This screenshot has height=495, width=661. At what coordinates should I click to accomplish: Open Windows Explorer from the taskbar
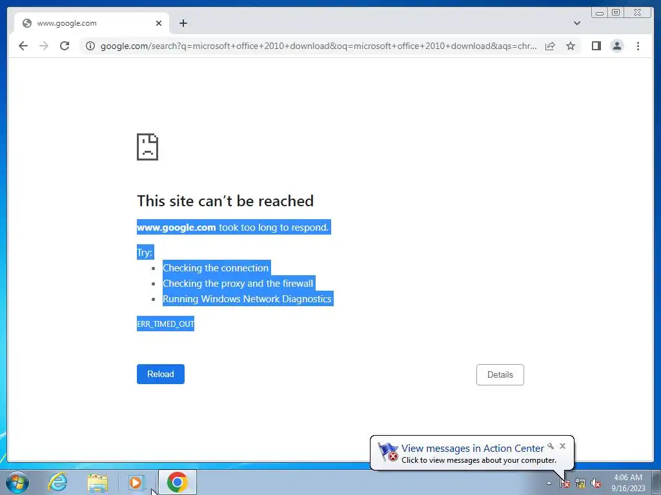pos(97,482)
